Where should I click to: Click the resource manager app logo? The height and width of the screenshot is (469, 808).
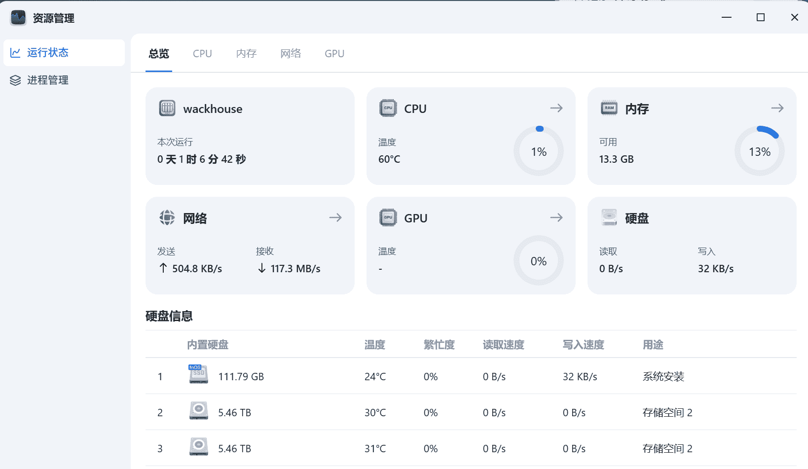pyautogui.click(x=18, y=18)
